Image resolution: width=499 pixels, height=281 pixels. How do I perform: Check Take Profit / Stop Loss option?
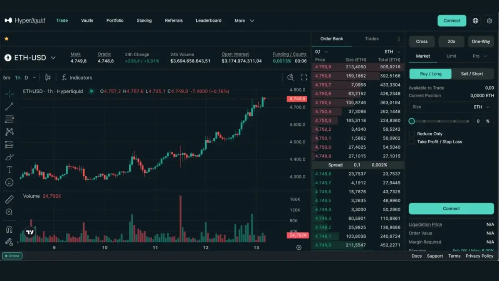[412, 142]
